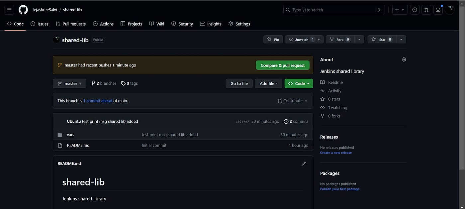Click the search input field
Viewport: 465px width, 209px height.
(330, 10)
